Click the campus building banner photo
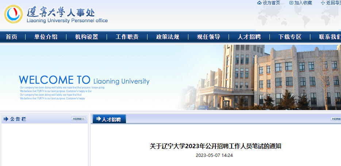Viewport: 341px width, 166px height. tap(259, 77)
